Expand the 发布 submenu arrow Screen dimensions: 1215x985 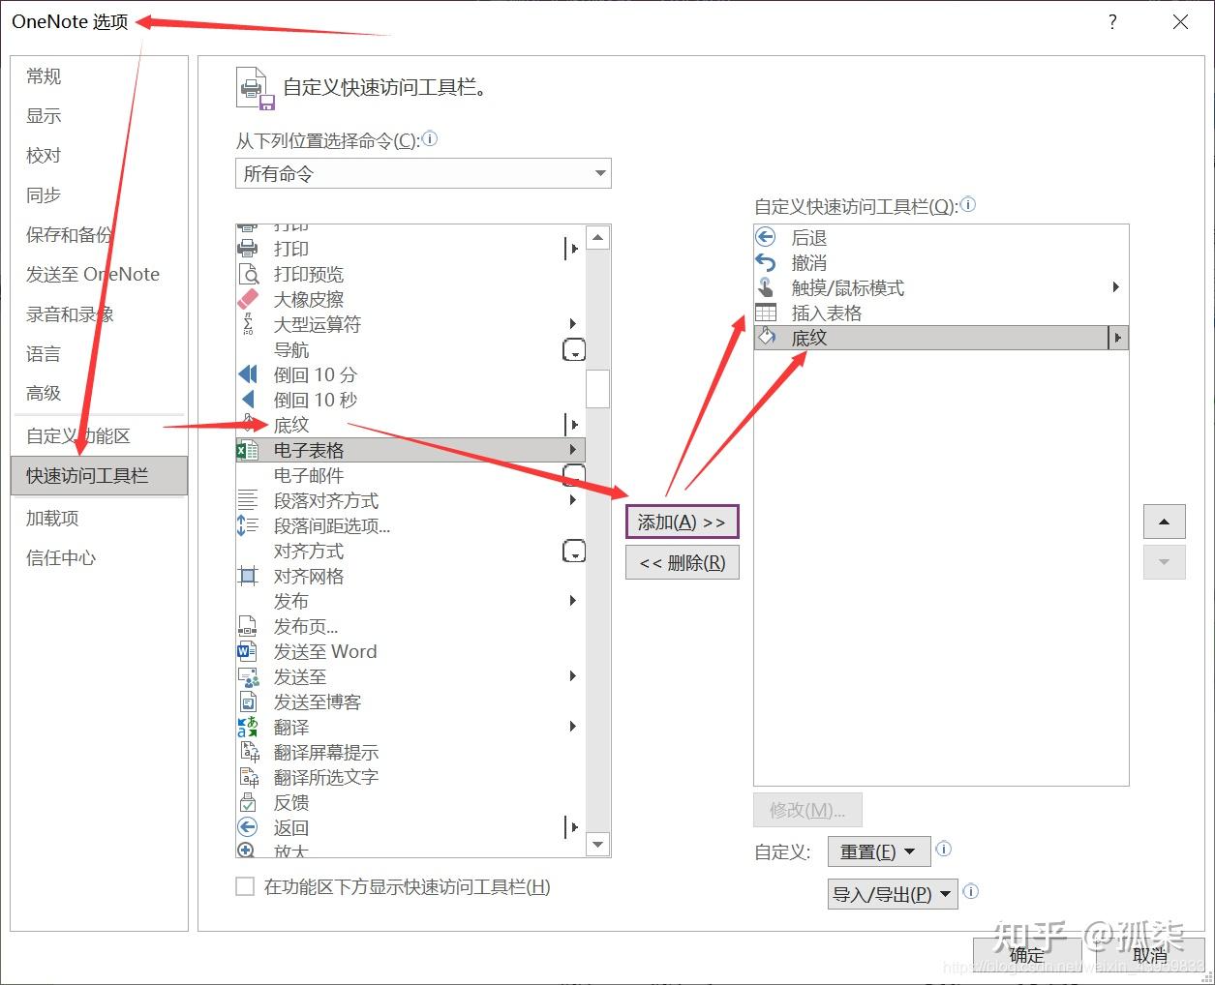point(573,601)
